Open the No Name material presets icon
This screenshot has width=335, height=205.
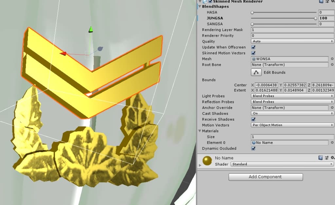(326, 158)
